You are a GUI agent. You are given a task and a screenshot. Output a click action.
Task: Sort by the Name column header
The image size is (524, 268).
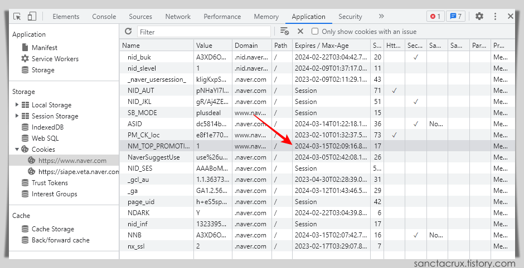pyautogui.click(x=157, y=46)
